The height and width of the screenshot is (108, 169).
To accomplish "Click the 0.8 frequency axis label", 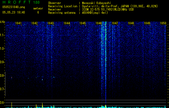I will click(x=2, y=76).
